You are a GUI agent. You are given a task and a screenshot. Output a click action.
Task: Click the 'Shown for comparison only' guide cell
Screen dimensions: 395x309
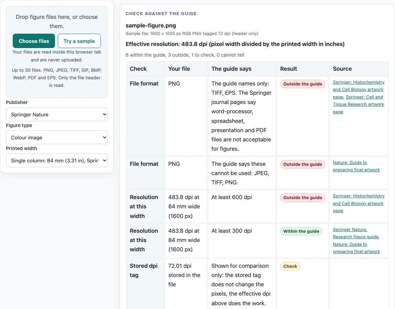[x=242, y=284]
